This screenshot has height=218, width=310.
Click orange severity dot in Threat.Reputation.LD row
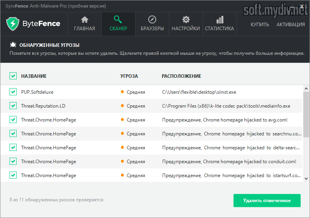(x=122, y=106)
